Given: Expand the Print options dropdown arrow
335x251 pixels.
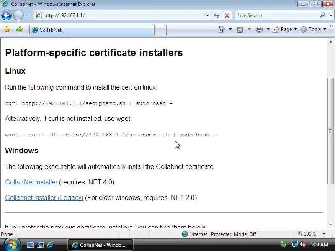Looking at the screenshot, I should click(x=268, y=29).
